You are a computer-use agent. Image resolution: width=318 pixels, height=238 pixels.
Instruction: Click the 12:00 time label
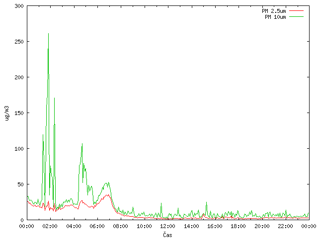click(x=168, y=226)
